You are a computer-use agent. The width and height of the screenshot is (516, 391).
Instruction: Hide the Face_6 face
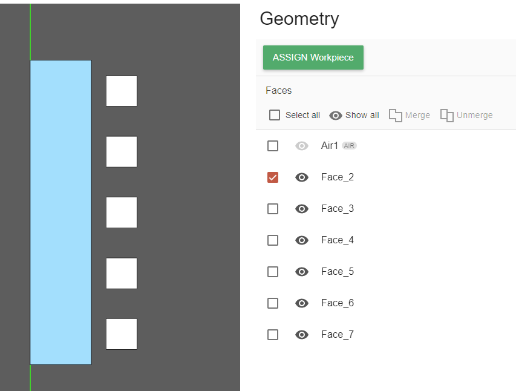302,303
